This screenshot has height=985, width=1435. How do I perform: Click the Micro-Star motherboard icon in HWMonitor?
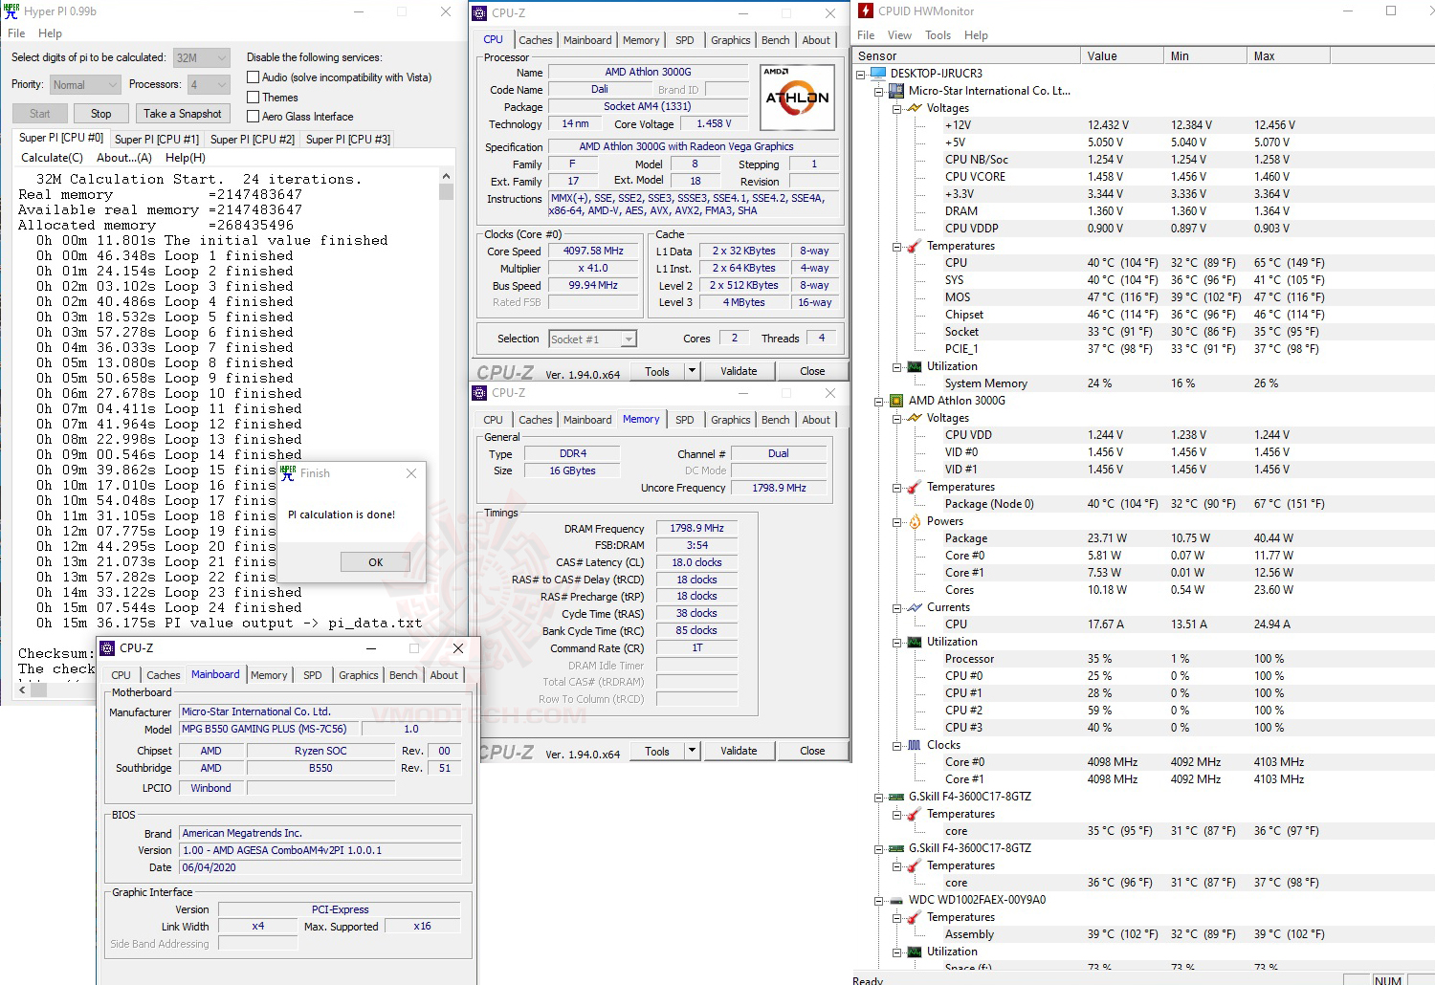click(896, 91)
